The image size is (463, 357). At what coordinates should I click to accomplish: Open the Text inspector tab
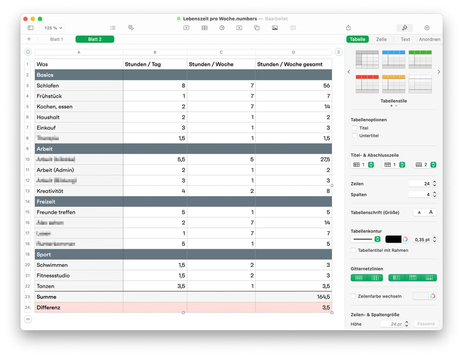click(x=405, y=39)
